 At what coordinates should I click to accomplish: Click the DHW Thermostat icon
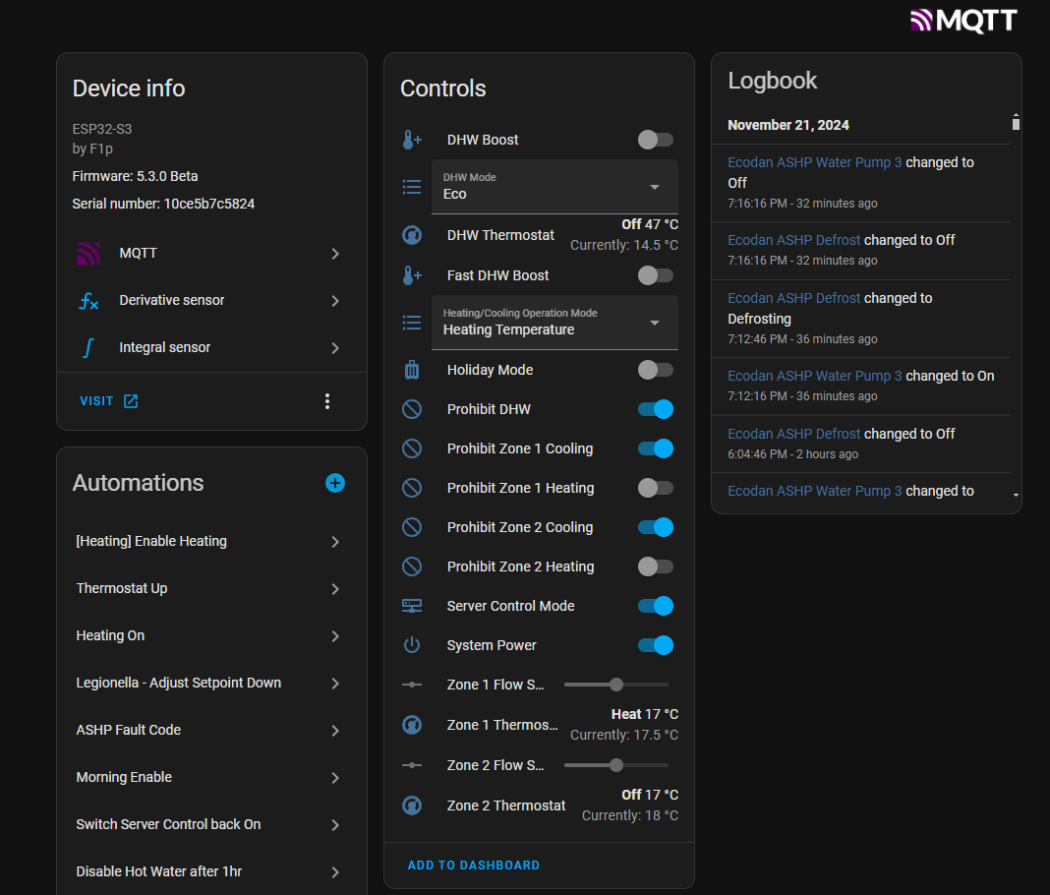click(412, 236)
